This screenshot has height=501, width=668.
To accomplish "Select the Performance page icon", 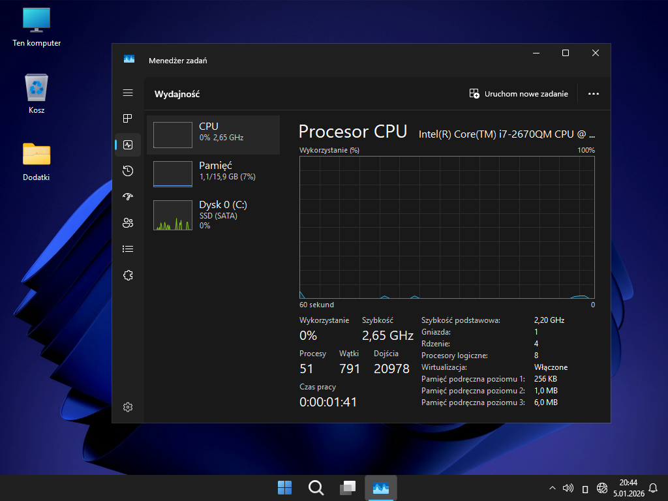I will (x=128, y=145).
